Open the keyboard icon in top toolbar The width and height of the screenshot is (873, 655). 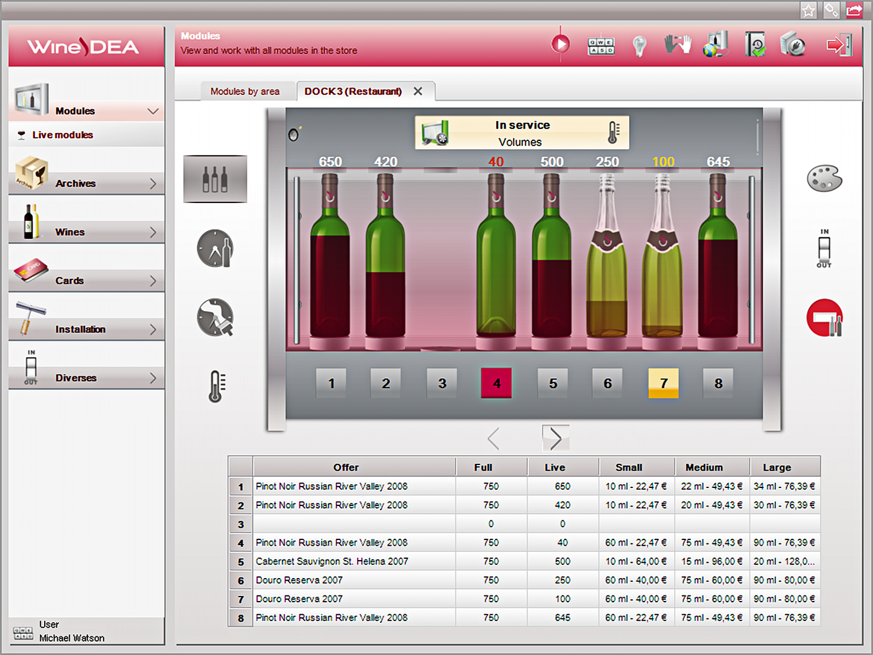[x=601, y=46]
